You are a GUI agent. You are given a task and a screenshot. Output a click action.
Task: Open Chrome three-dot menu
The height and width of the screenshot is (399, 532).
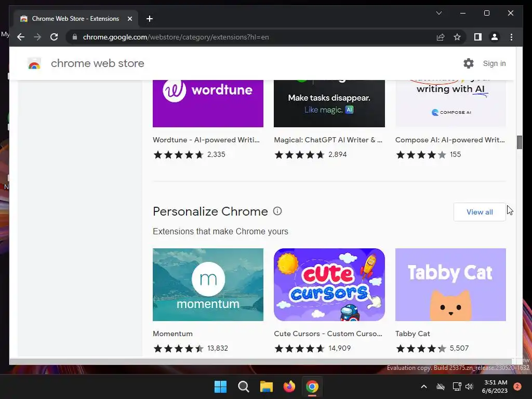pyautogui.click(x=511, y=37)
